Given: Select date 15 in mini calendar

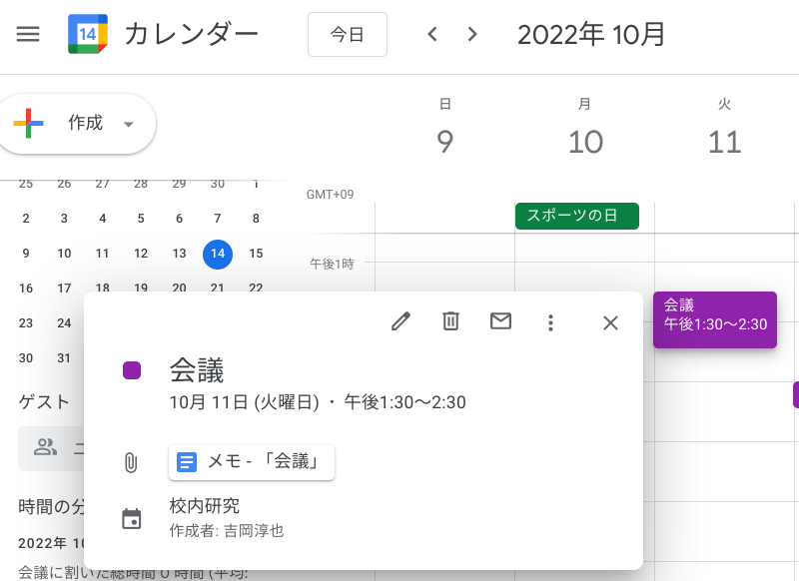Looking at the screenshot, I should (x=256, y=254).
